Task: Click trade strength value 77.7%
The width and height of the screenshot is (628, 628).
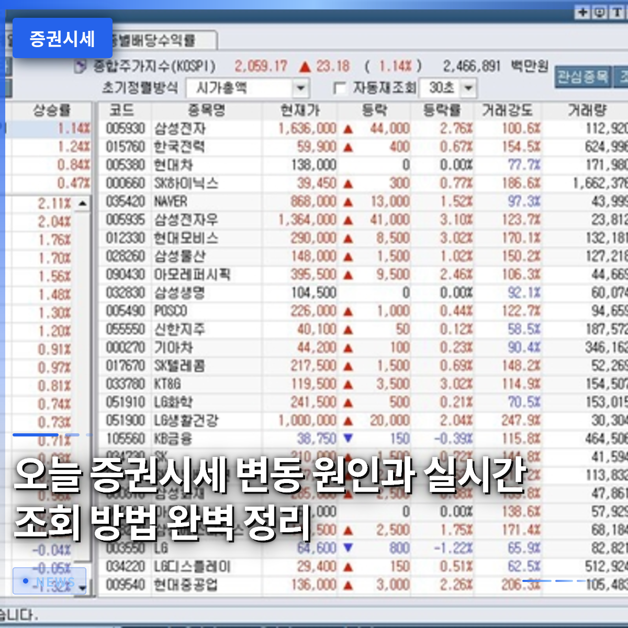Action: 524,165
